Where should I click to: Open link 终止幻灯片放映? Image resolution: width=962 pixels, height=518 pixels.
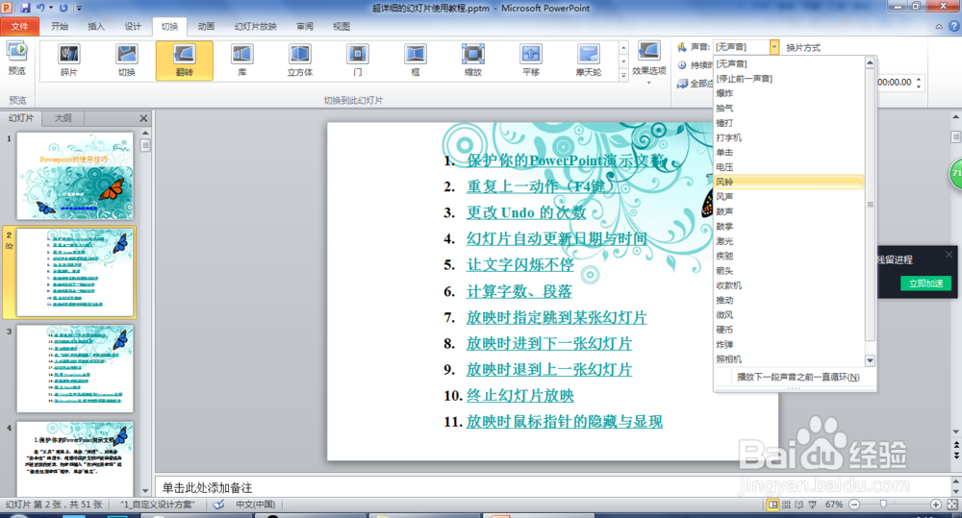tap(519, 395)
